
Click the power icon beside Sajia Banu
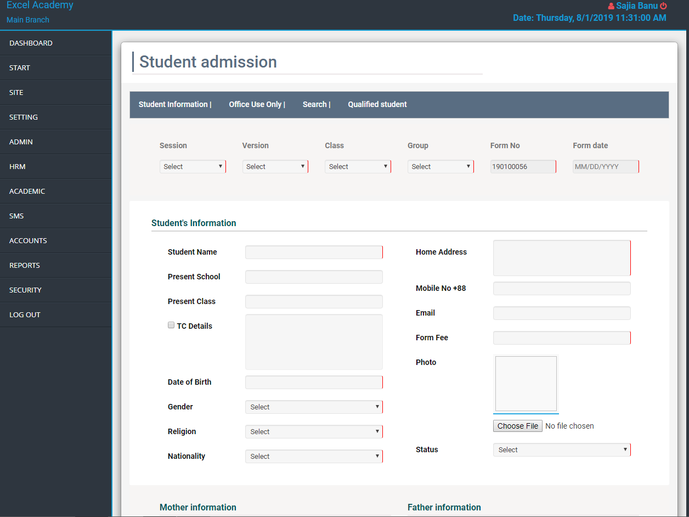tap(663, 6)
